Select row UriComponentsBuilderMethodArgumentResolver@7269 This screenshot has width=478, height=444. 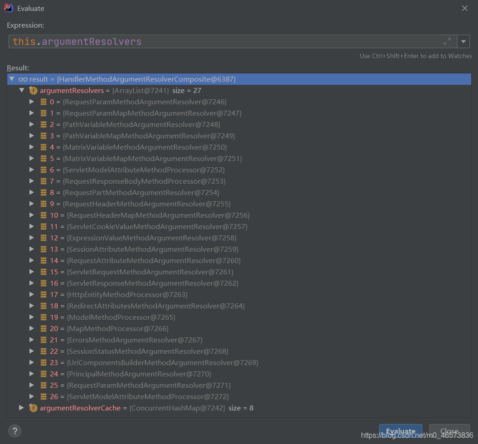tap(239, 362)
